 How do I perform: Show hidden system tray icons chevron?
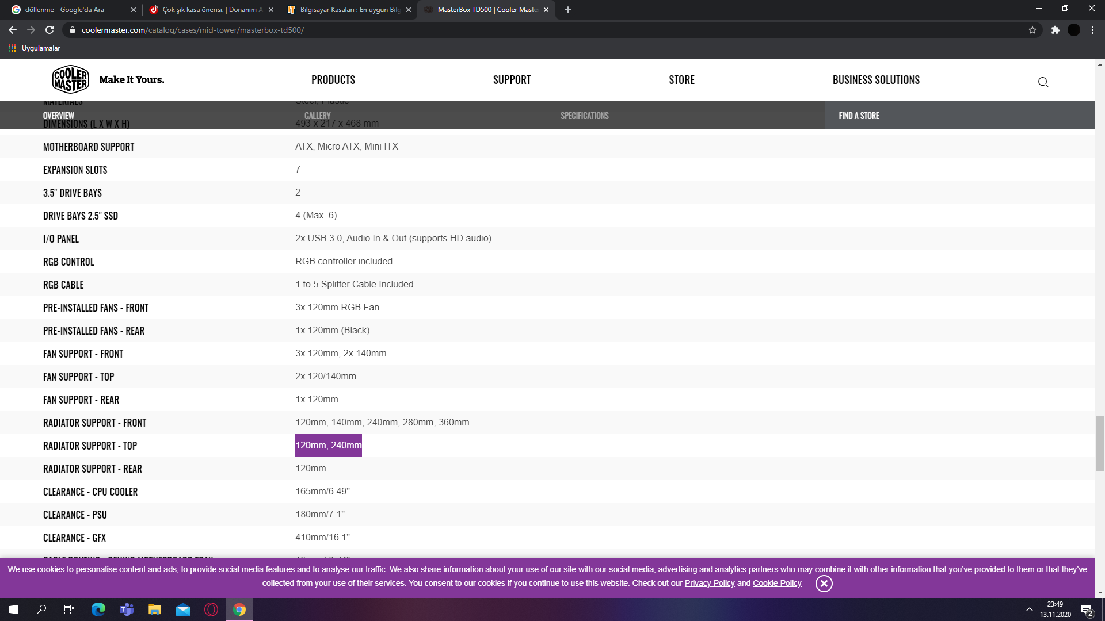coord(1029,609)
